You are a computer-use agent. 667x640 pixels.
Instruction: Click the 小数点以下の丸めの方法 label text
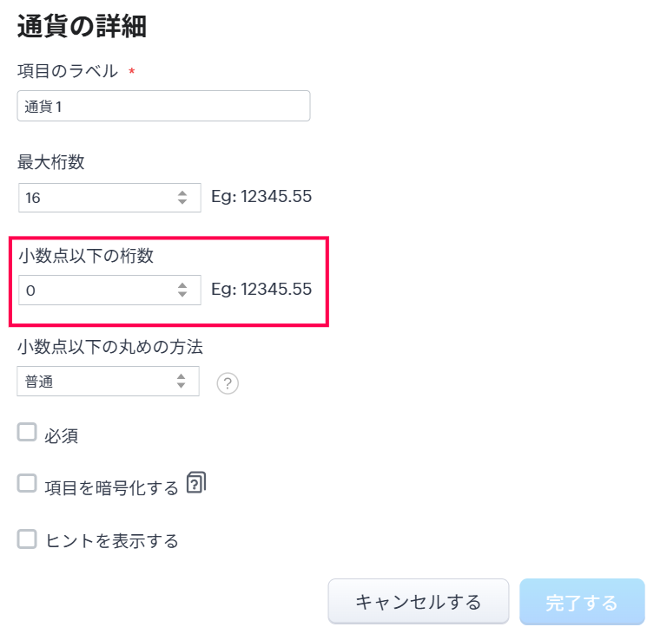110,347
